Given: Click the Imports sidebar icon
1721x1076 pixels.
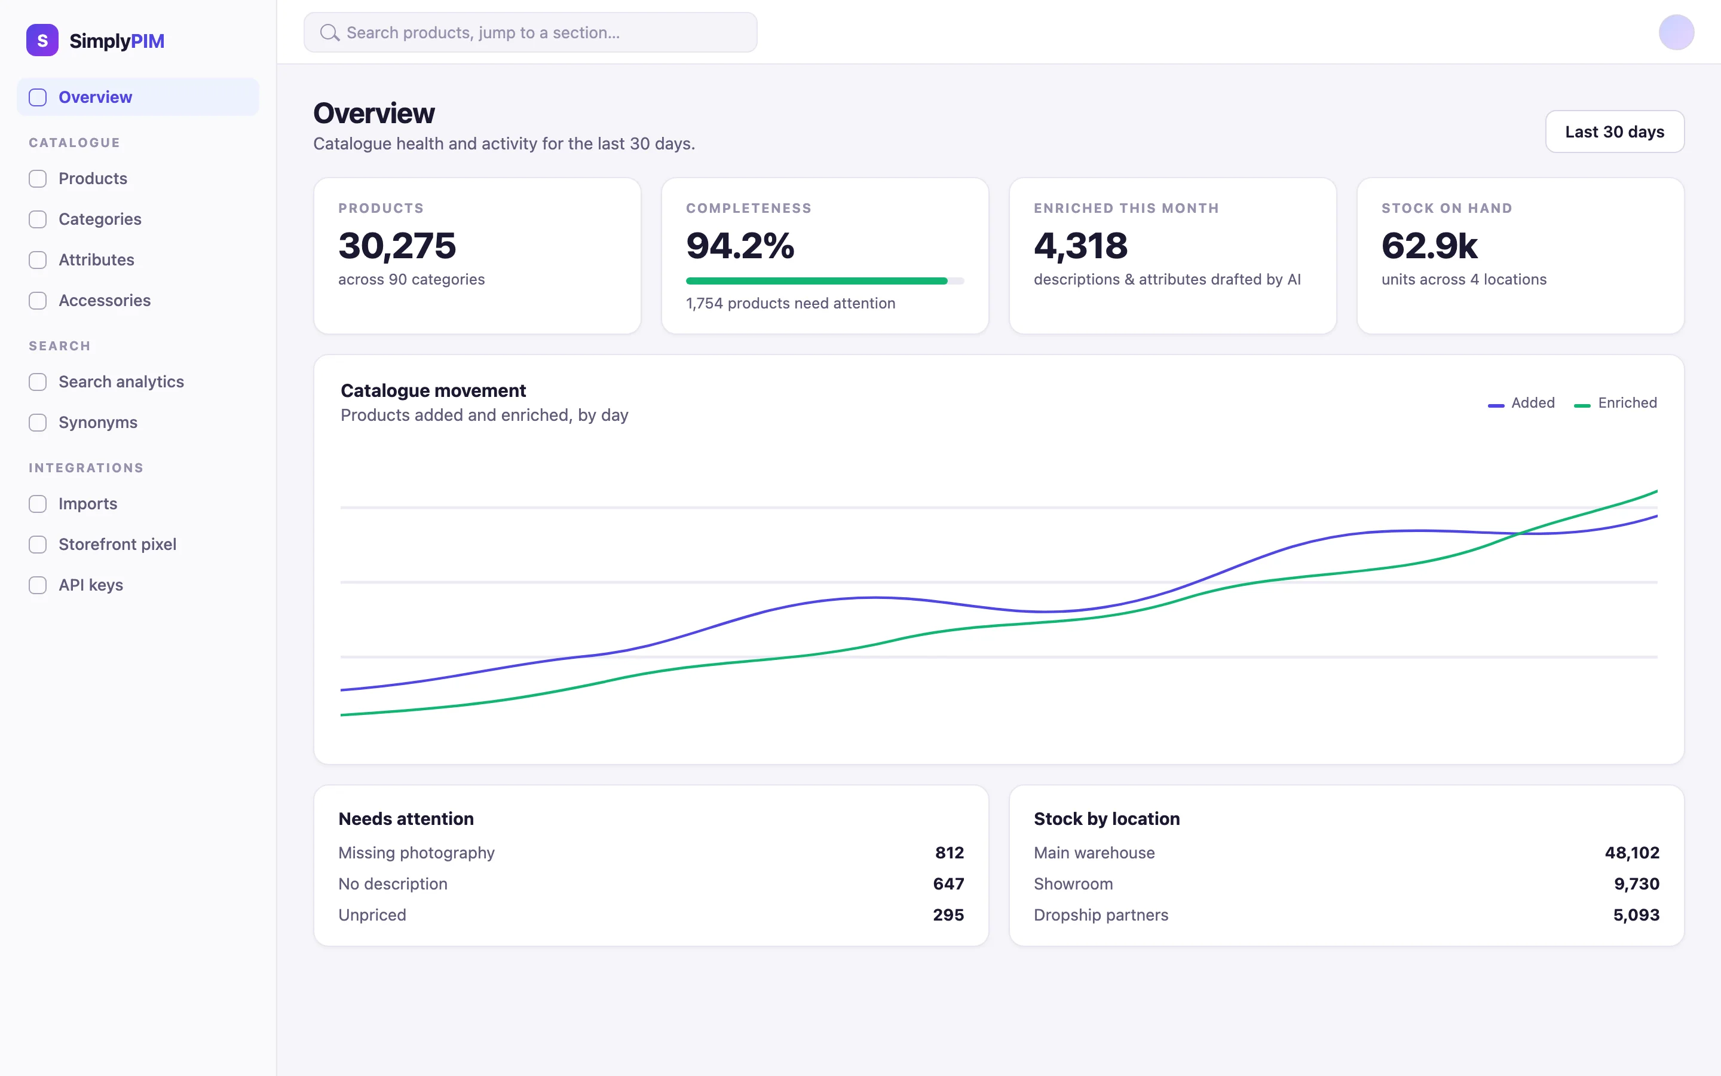Looking at the screenshot, I should pos(38,504).
